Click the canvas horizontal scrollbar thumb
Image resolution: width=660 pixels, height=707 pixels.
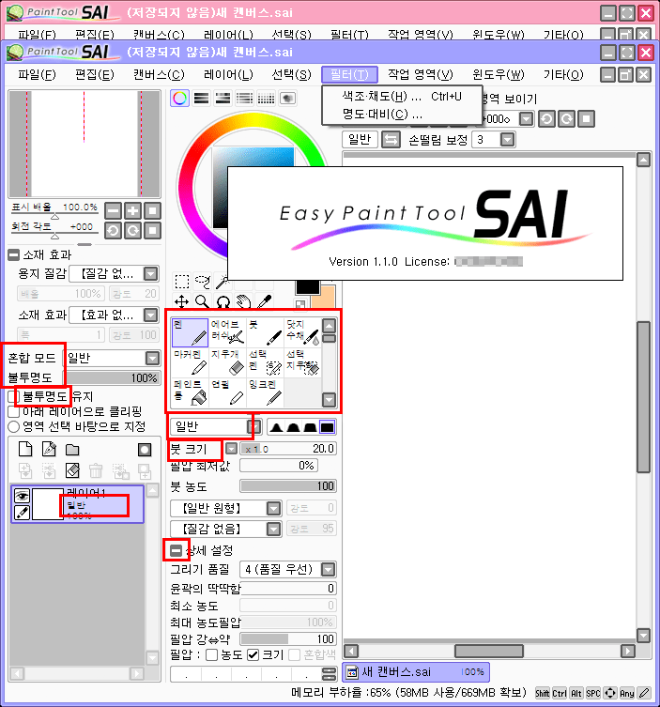[489, 651]
